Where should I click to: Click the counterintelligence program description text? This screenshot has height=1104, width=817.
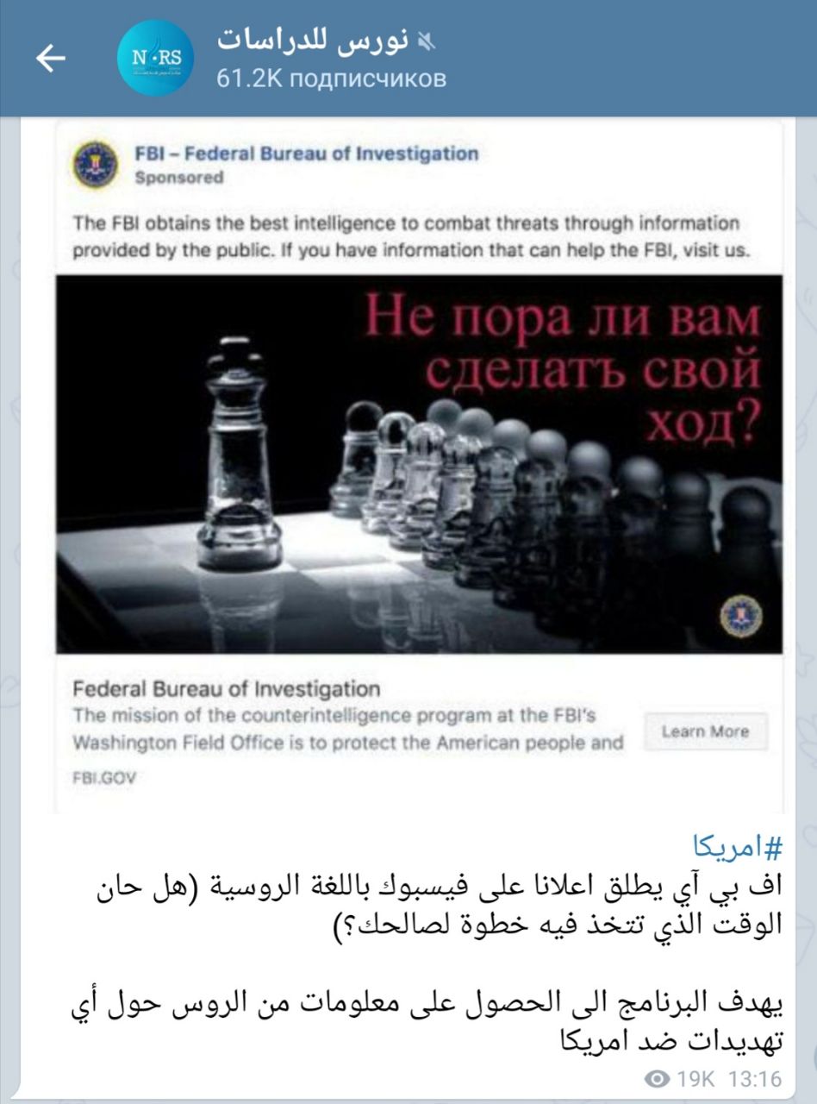(x=347, y=730)
